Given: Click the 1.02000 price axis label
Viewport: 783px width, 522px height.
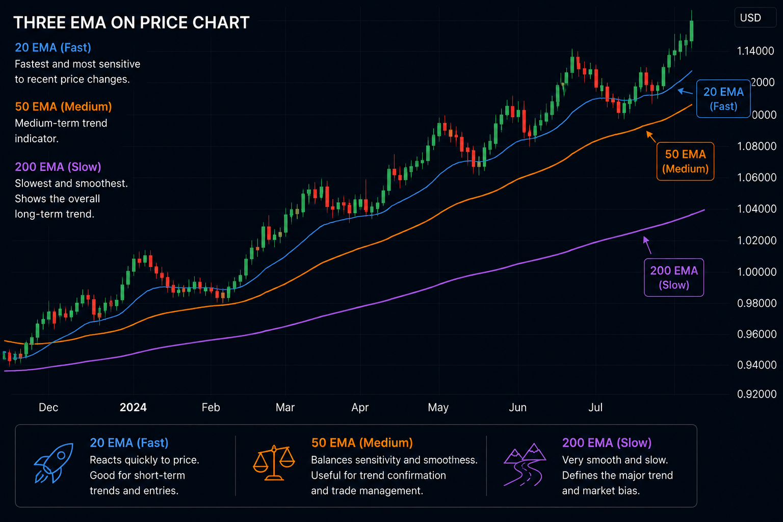Looking at the screenshot, I should tap(757, 241).
